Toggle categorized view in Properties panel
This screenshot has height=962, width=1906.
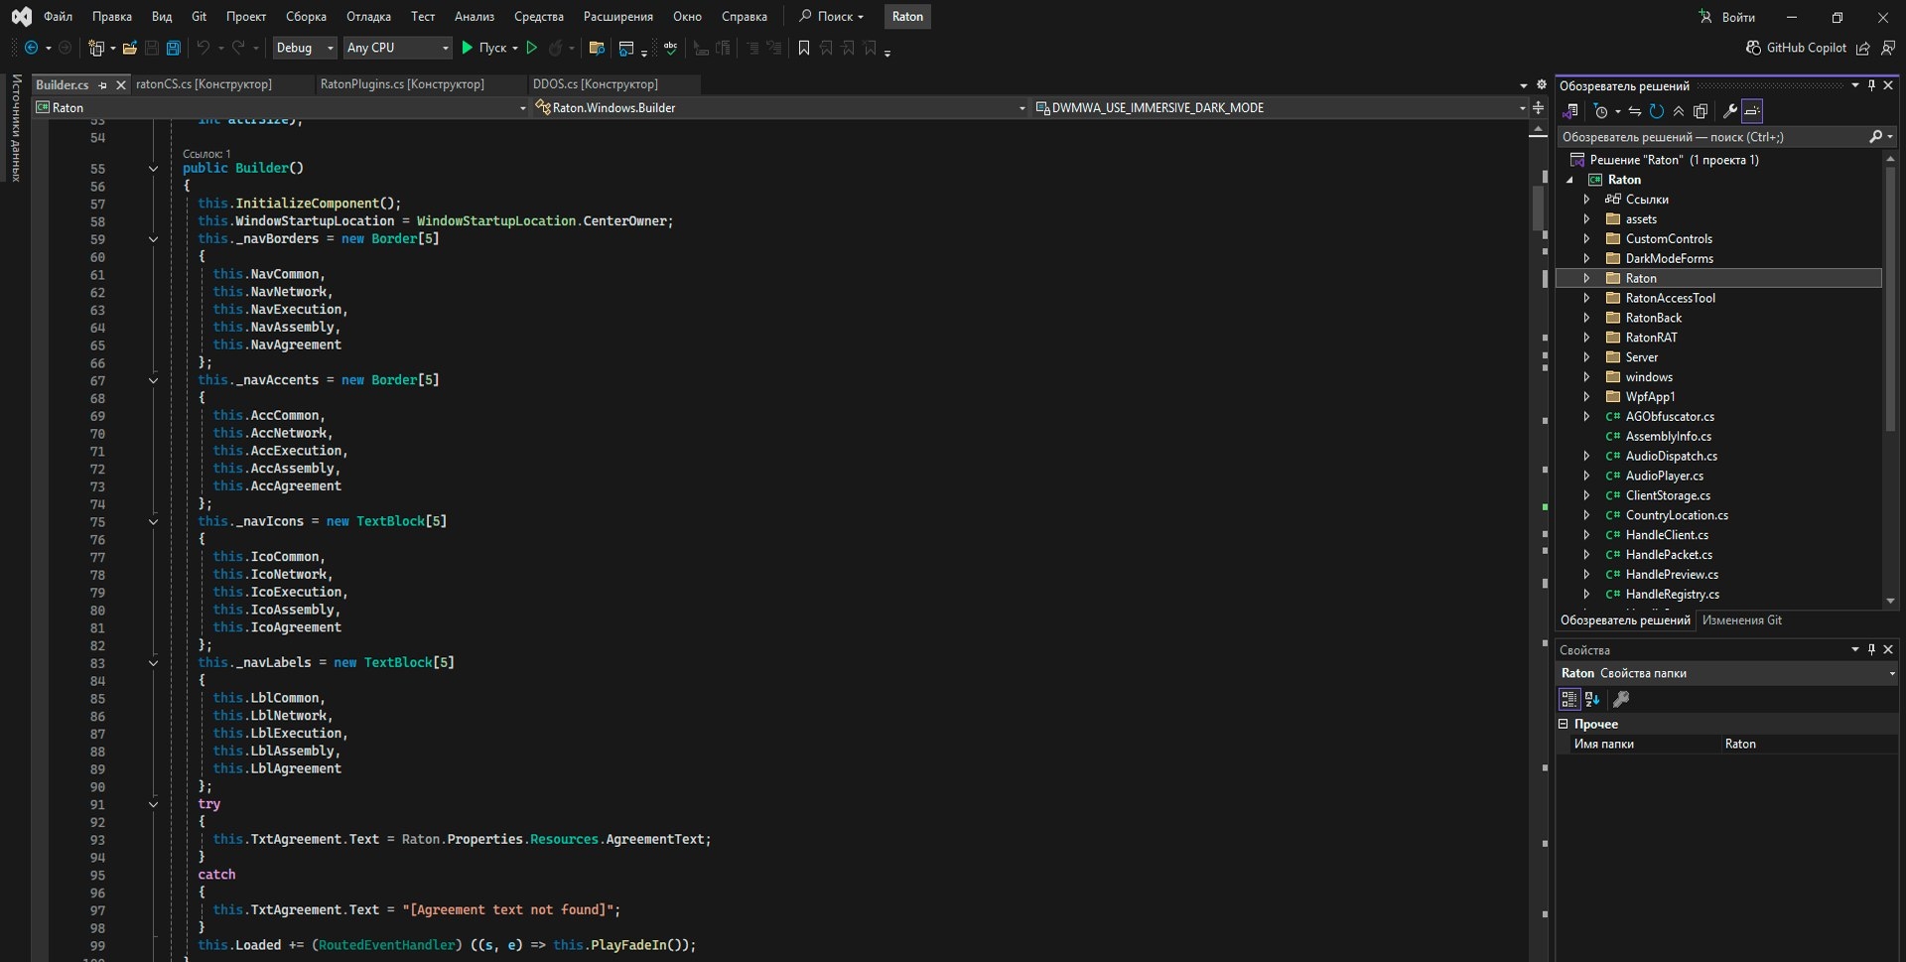1568,700
